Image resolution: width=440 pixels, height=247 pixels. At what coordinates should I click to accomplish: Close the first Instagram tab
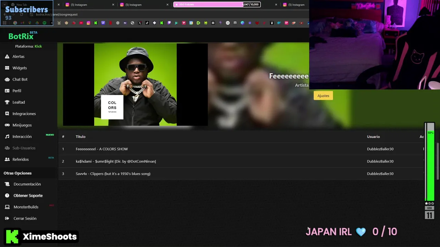[x=113, y=5]
